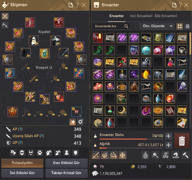Toggle the small checkbox above Kısayol: U

pos(44,63)
